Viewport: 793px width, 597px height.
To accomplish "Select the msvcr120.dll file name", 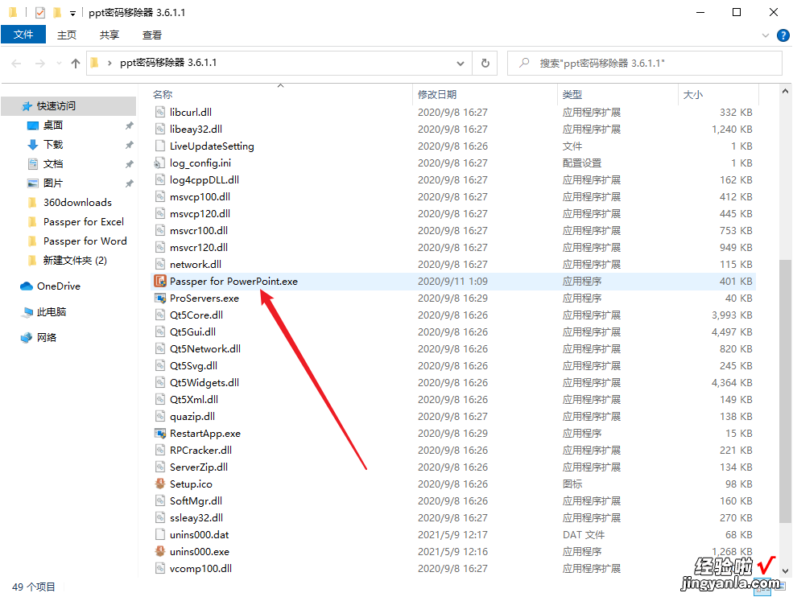I will click(199, 248).
